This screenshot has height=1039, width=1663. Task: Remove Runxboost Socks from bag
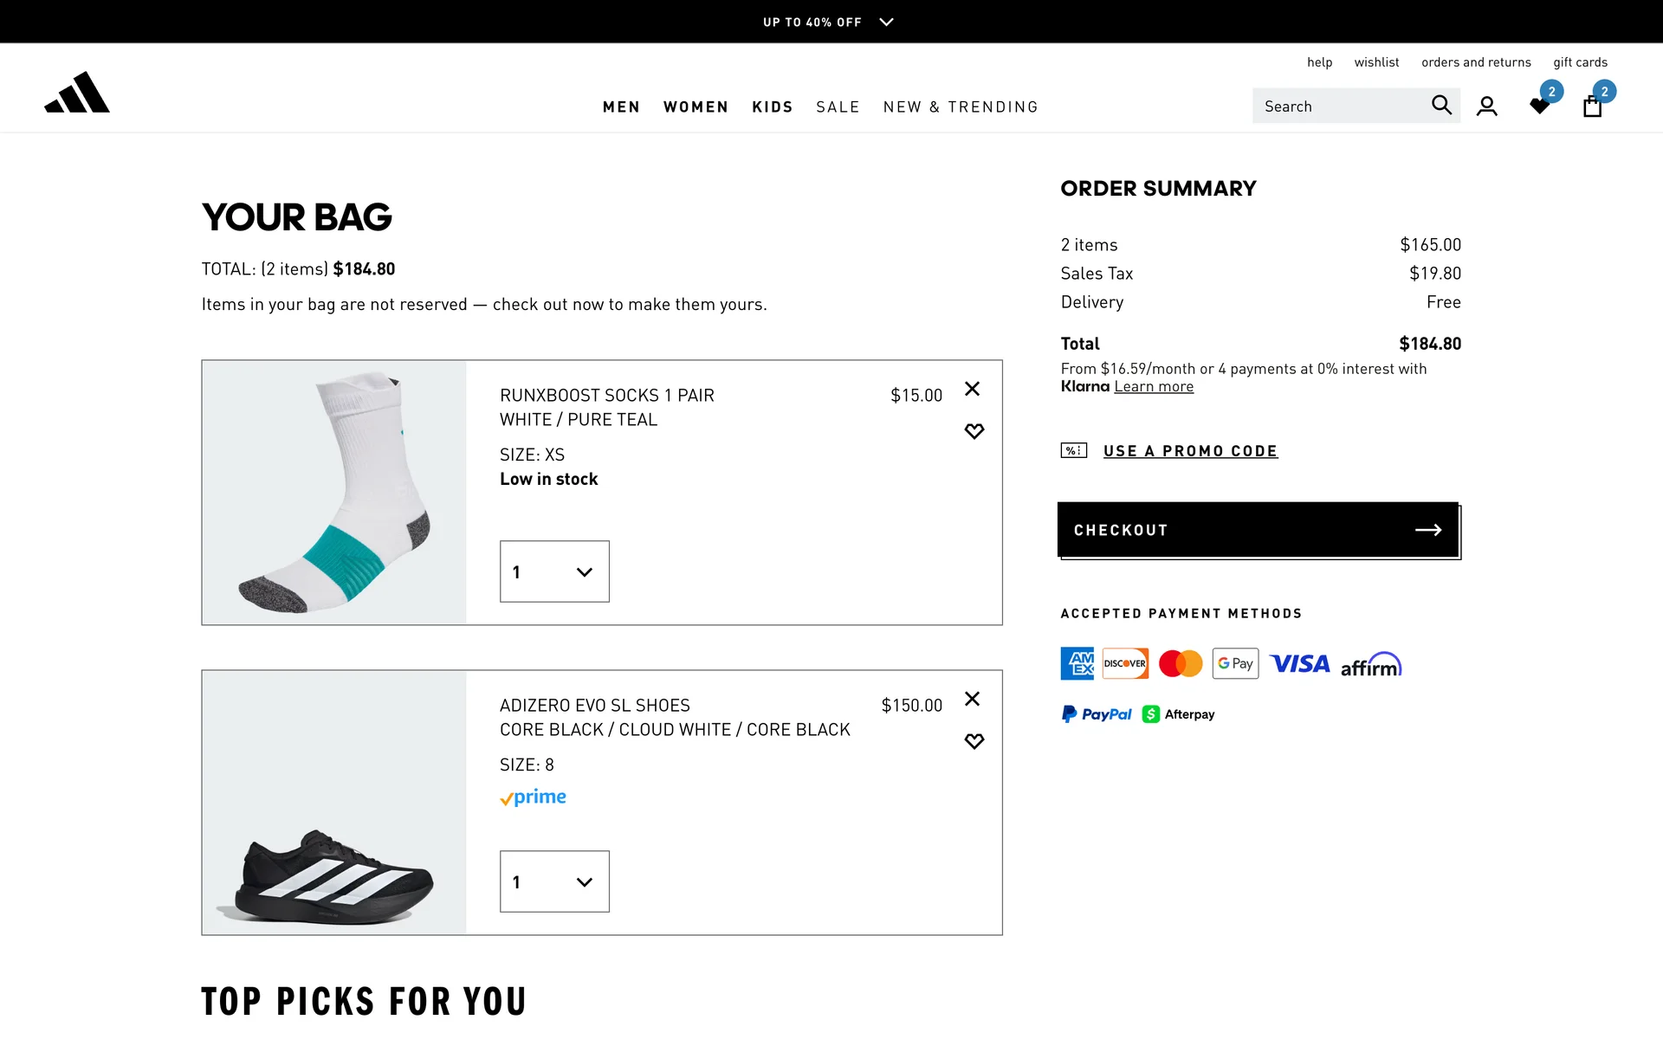(x=973, y=389)
